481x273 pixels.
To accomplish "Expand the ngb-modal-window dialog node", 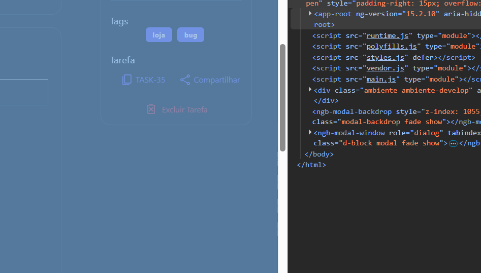I will pyautogui.click(x=310, y=132).
